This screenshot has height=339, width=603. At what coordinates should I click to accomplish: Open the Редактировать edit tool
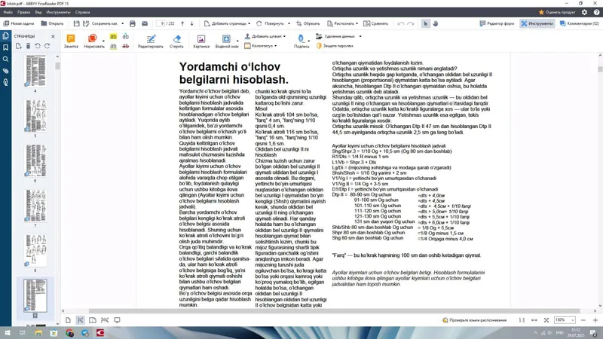[x=151, y=41]
